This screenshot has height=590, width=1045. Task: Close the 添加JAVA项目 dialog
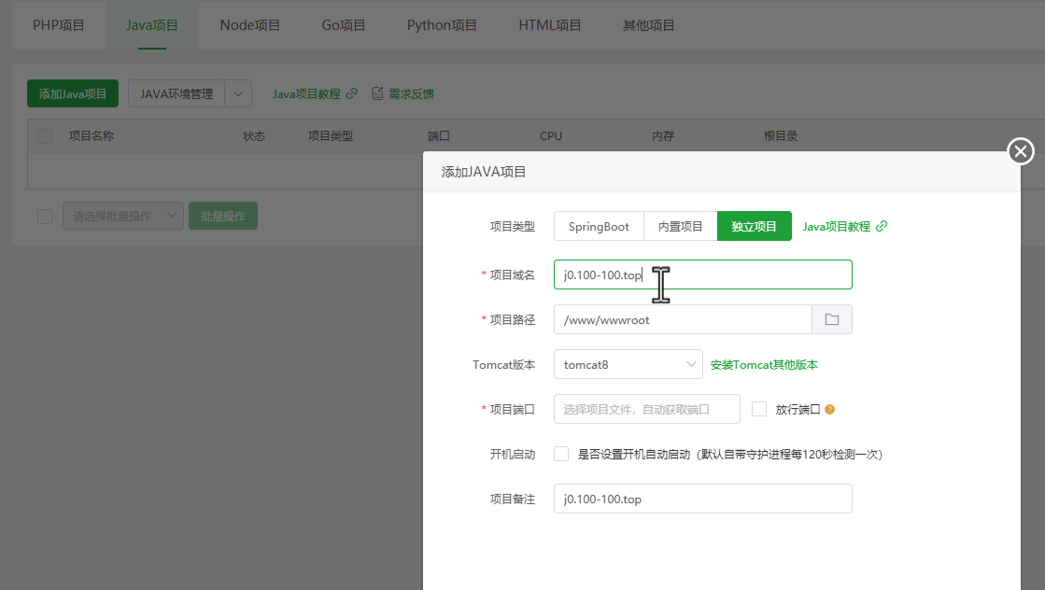[x=1021, y=151]
